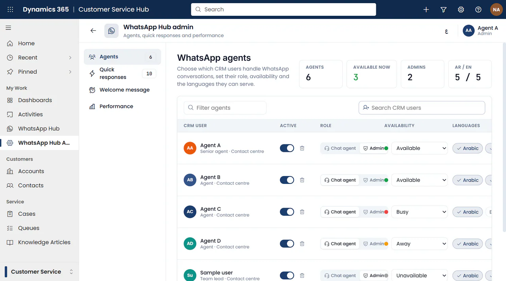The height and width of the screenshot is (281, 506).
Task: Toggle Sample user active switch
Action: coord(287,275)
